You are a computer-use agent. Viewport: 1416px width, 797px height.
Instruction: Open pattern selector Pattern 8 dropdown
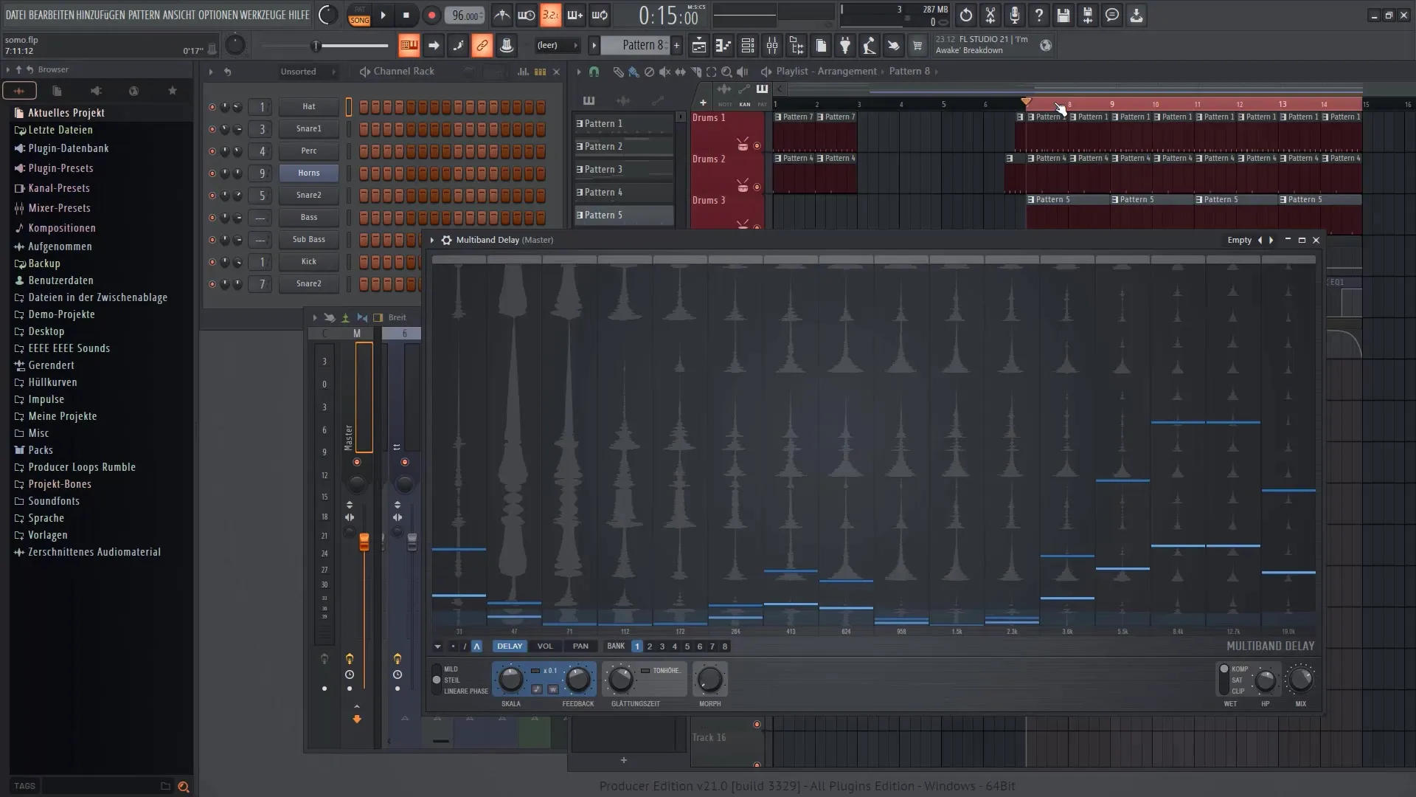point(635,45)
